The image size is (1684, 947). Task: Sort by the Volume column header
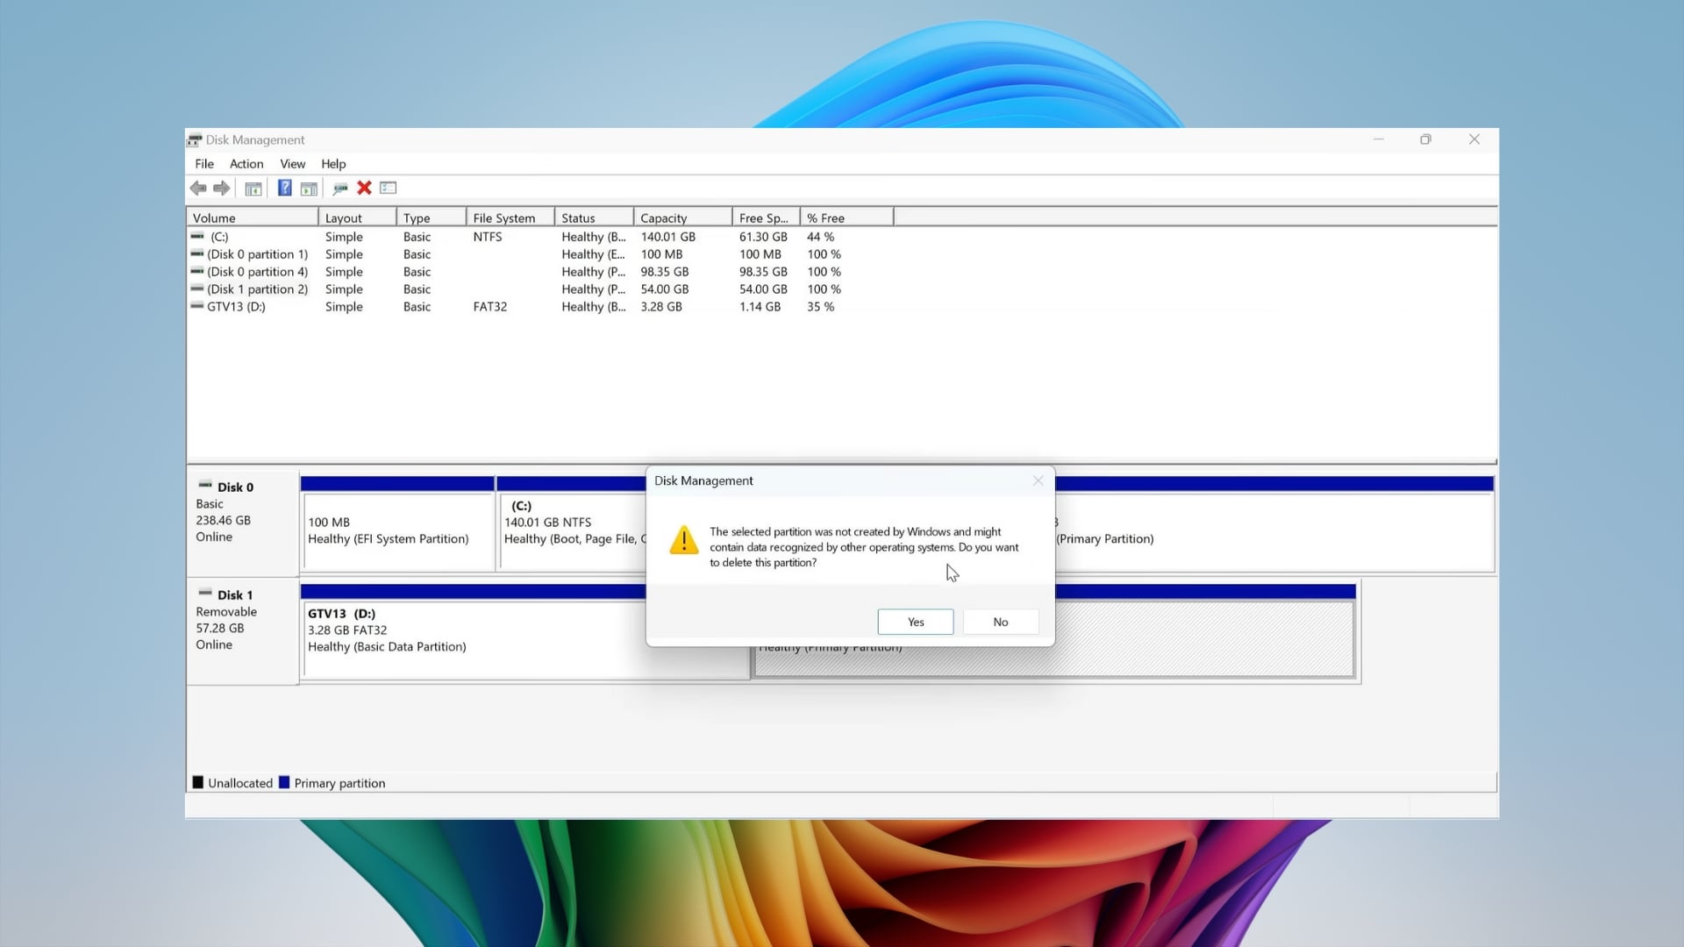click(x=253, y=217)
